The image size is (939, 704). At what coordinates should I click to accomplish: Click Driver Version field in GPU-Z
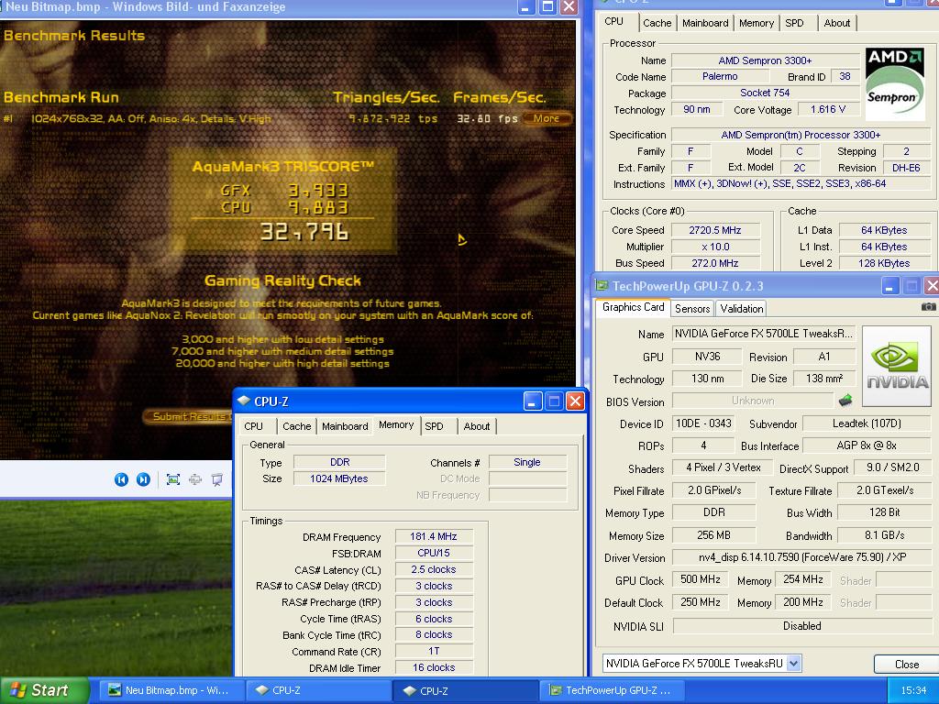pos(801,557)
